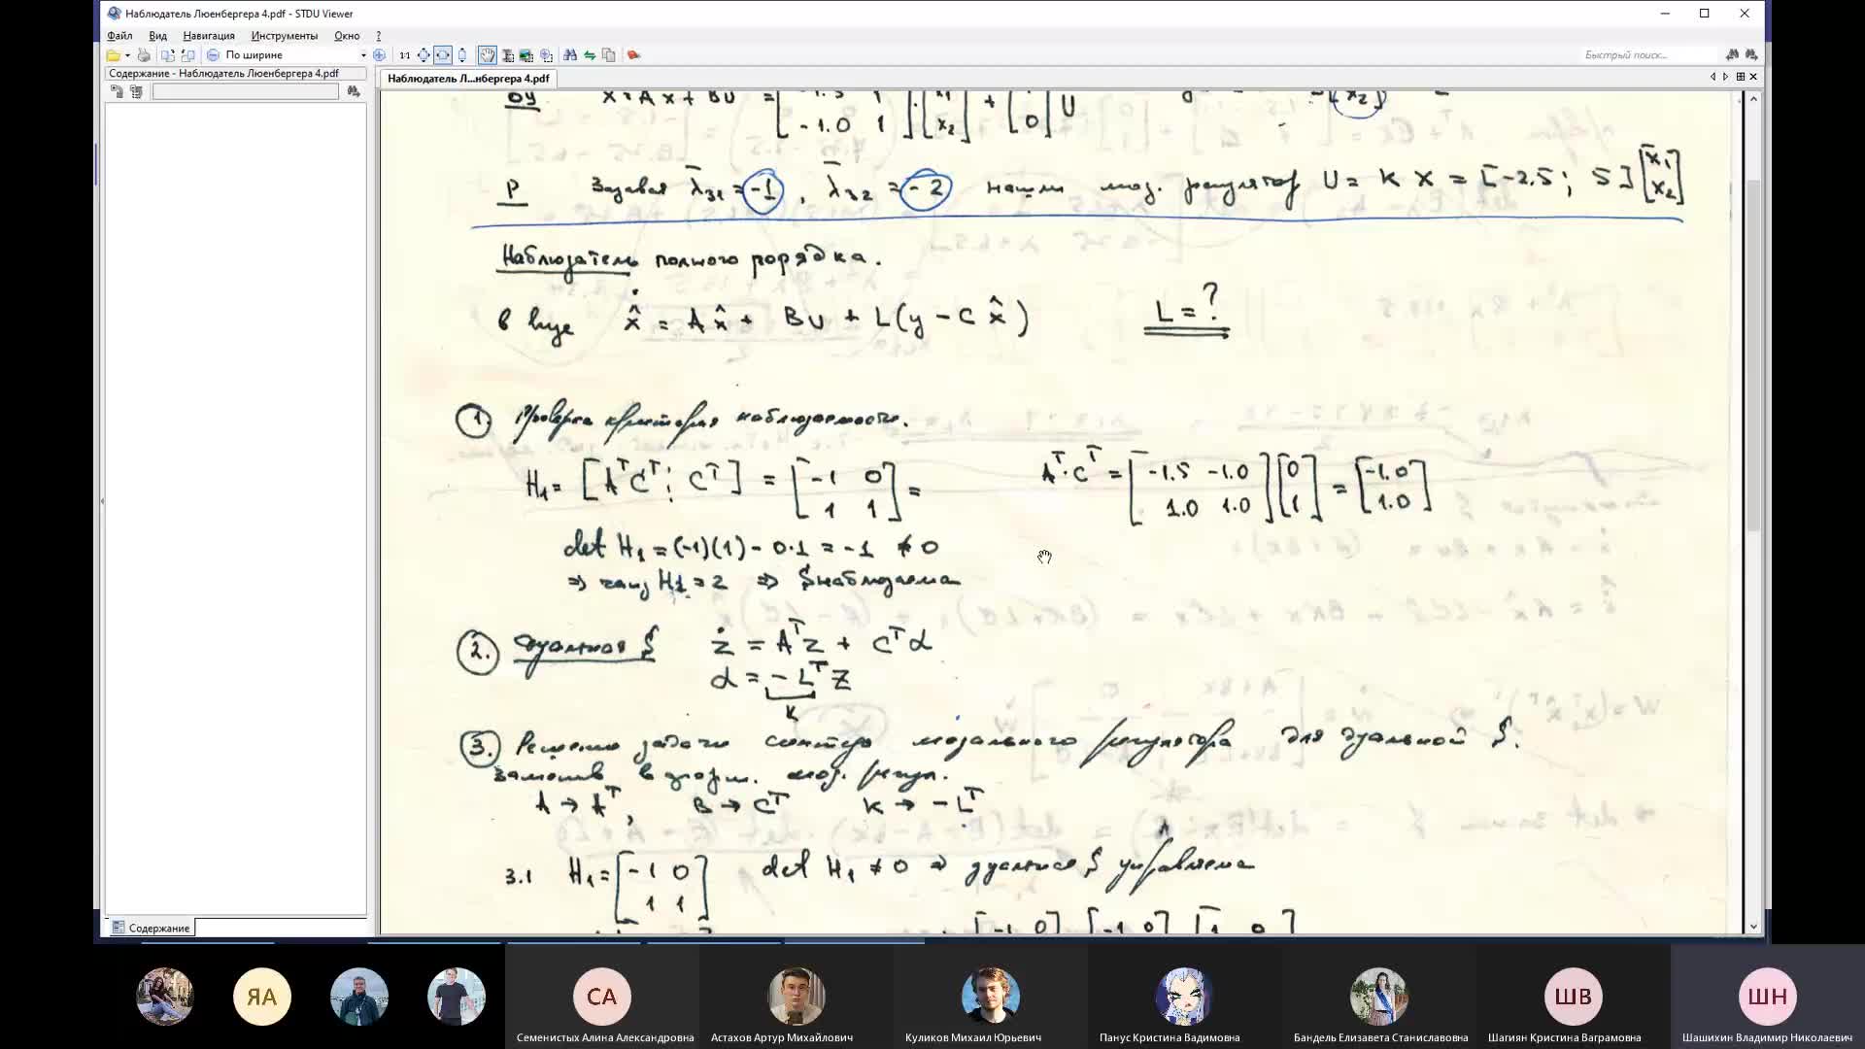Collapse all contents tree icon
This screenshot has width=1865, height=1049.
coord(136,91)
